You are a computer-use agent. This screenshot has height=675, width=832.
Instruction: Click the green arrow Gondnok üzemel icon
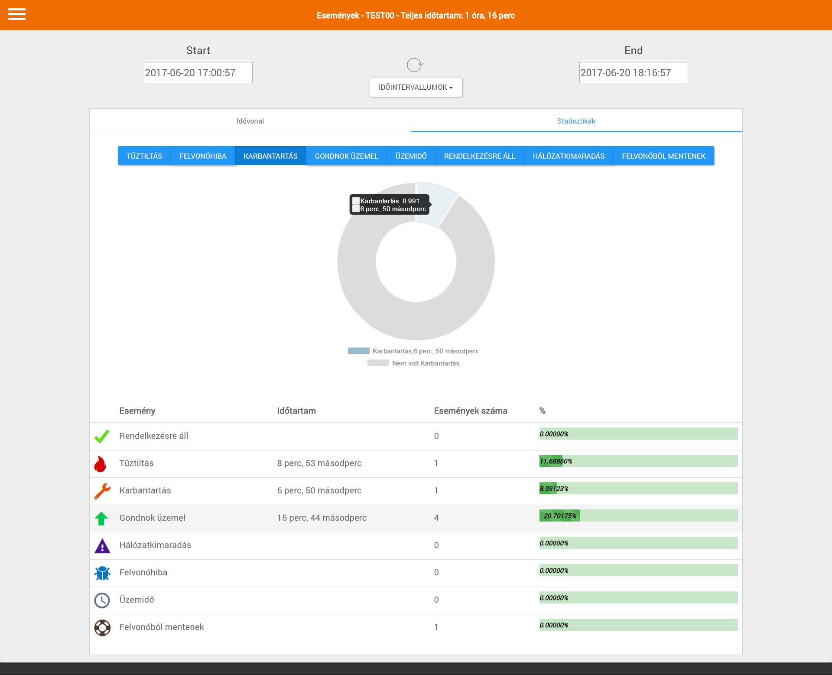click(101, 518)
